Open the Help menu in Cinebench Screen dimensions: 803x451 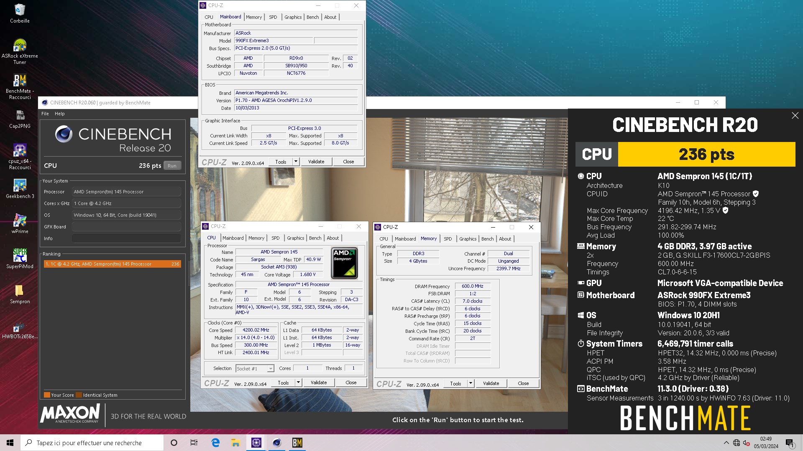[60, 114]
